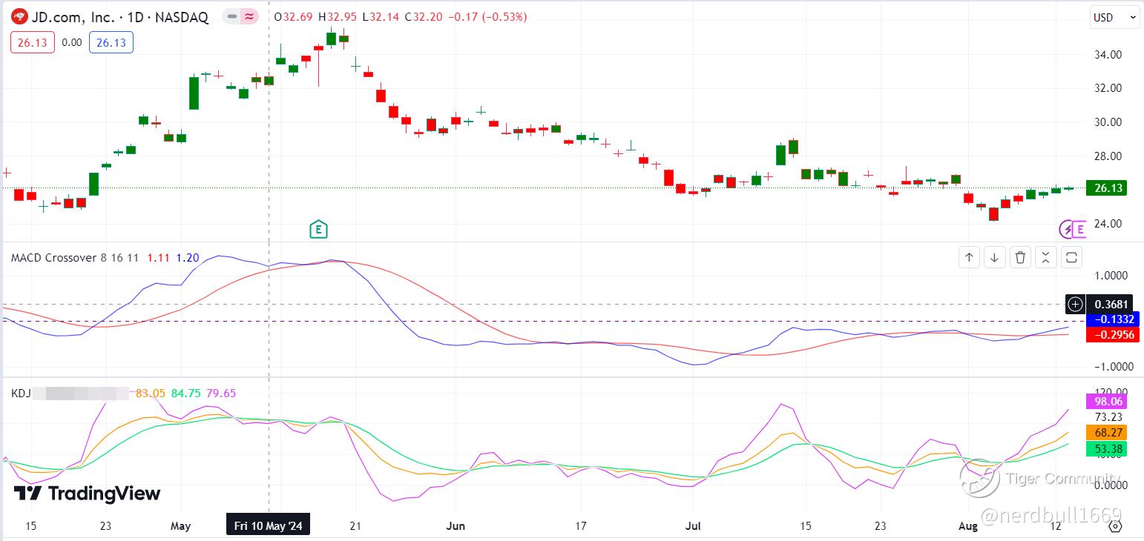Image resolution: width=1144 pixels, height=541 pixels.
Task: Click the 24.00 price axis label
Action: (x=1107, y=224)
